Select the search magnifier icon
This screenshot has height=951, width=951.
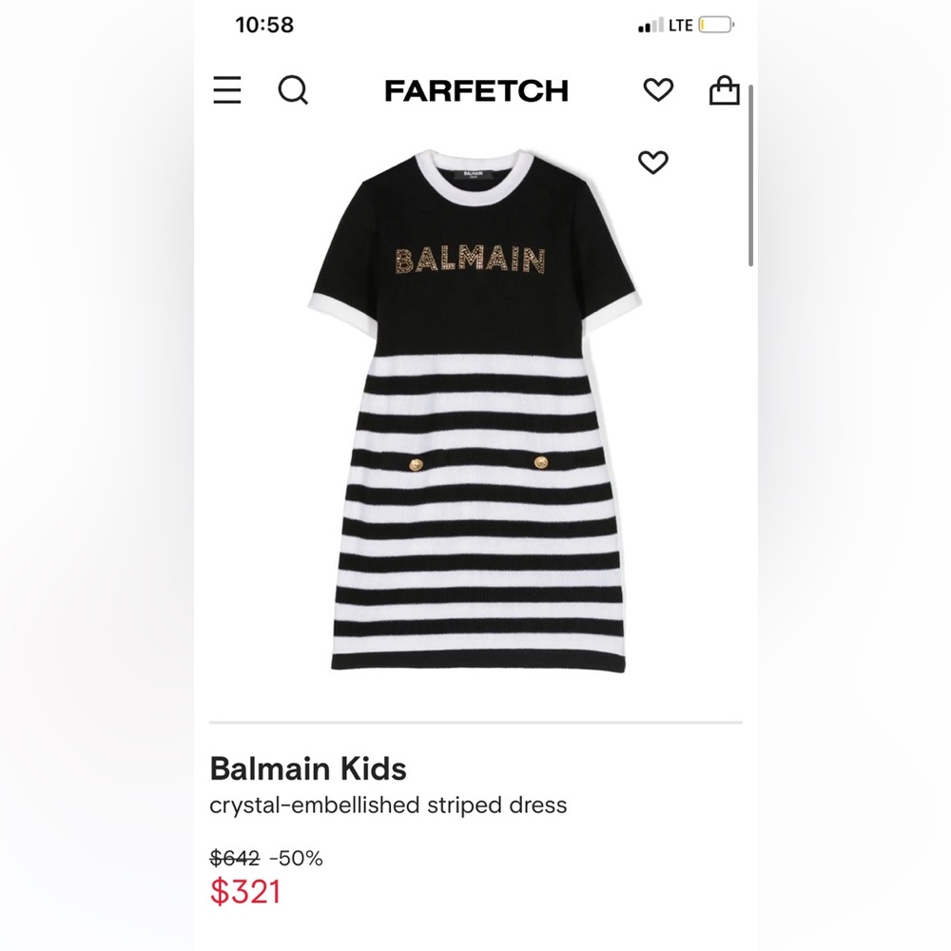point(294,90)
